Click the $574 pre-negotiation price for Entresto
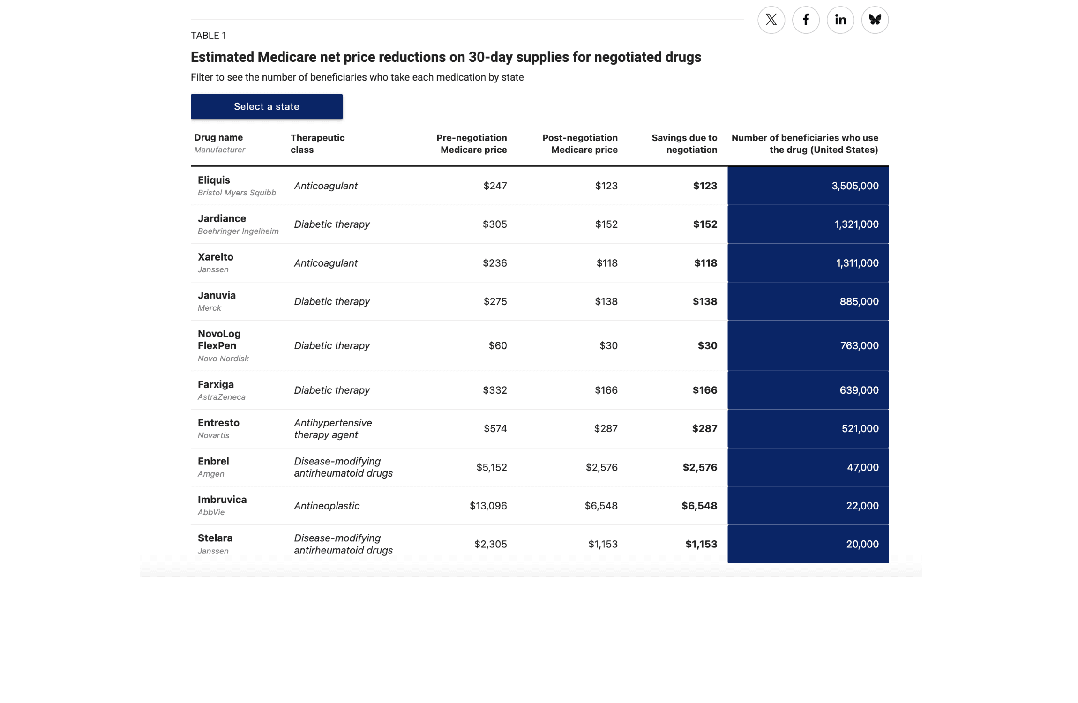Viewport: 1078px width, 703px height. pos(495,428)
